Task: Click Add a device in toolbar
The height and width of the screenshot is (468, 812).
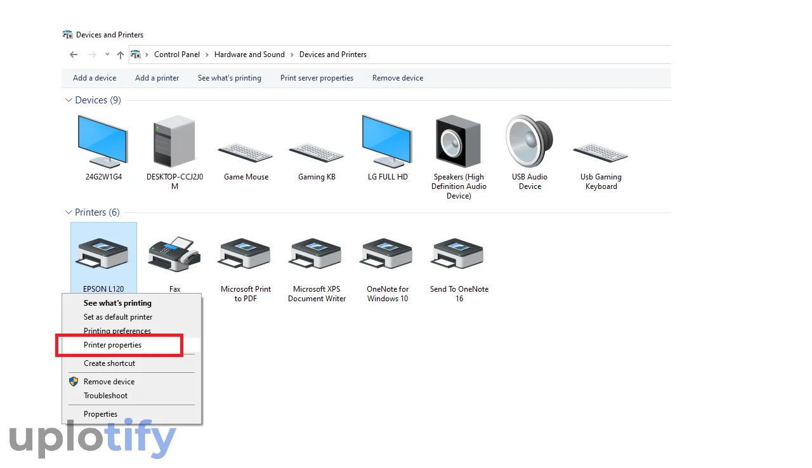Action: pyautogui.click(x=95, y=78)
